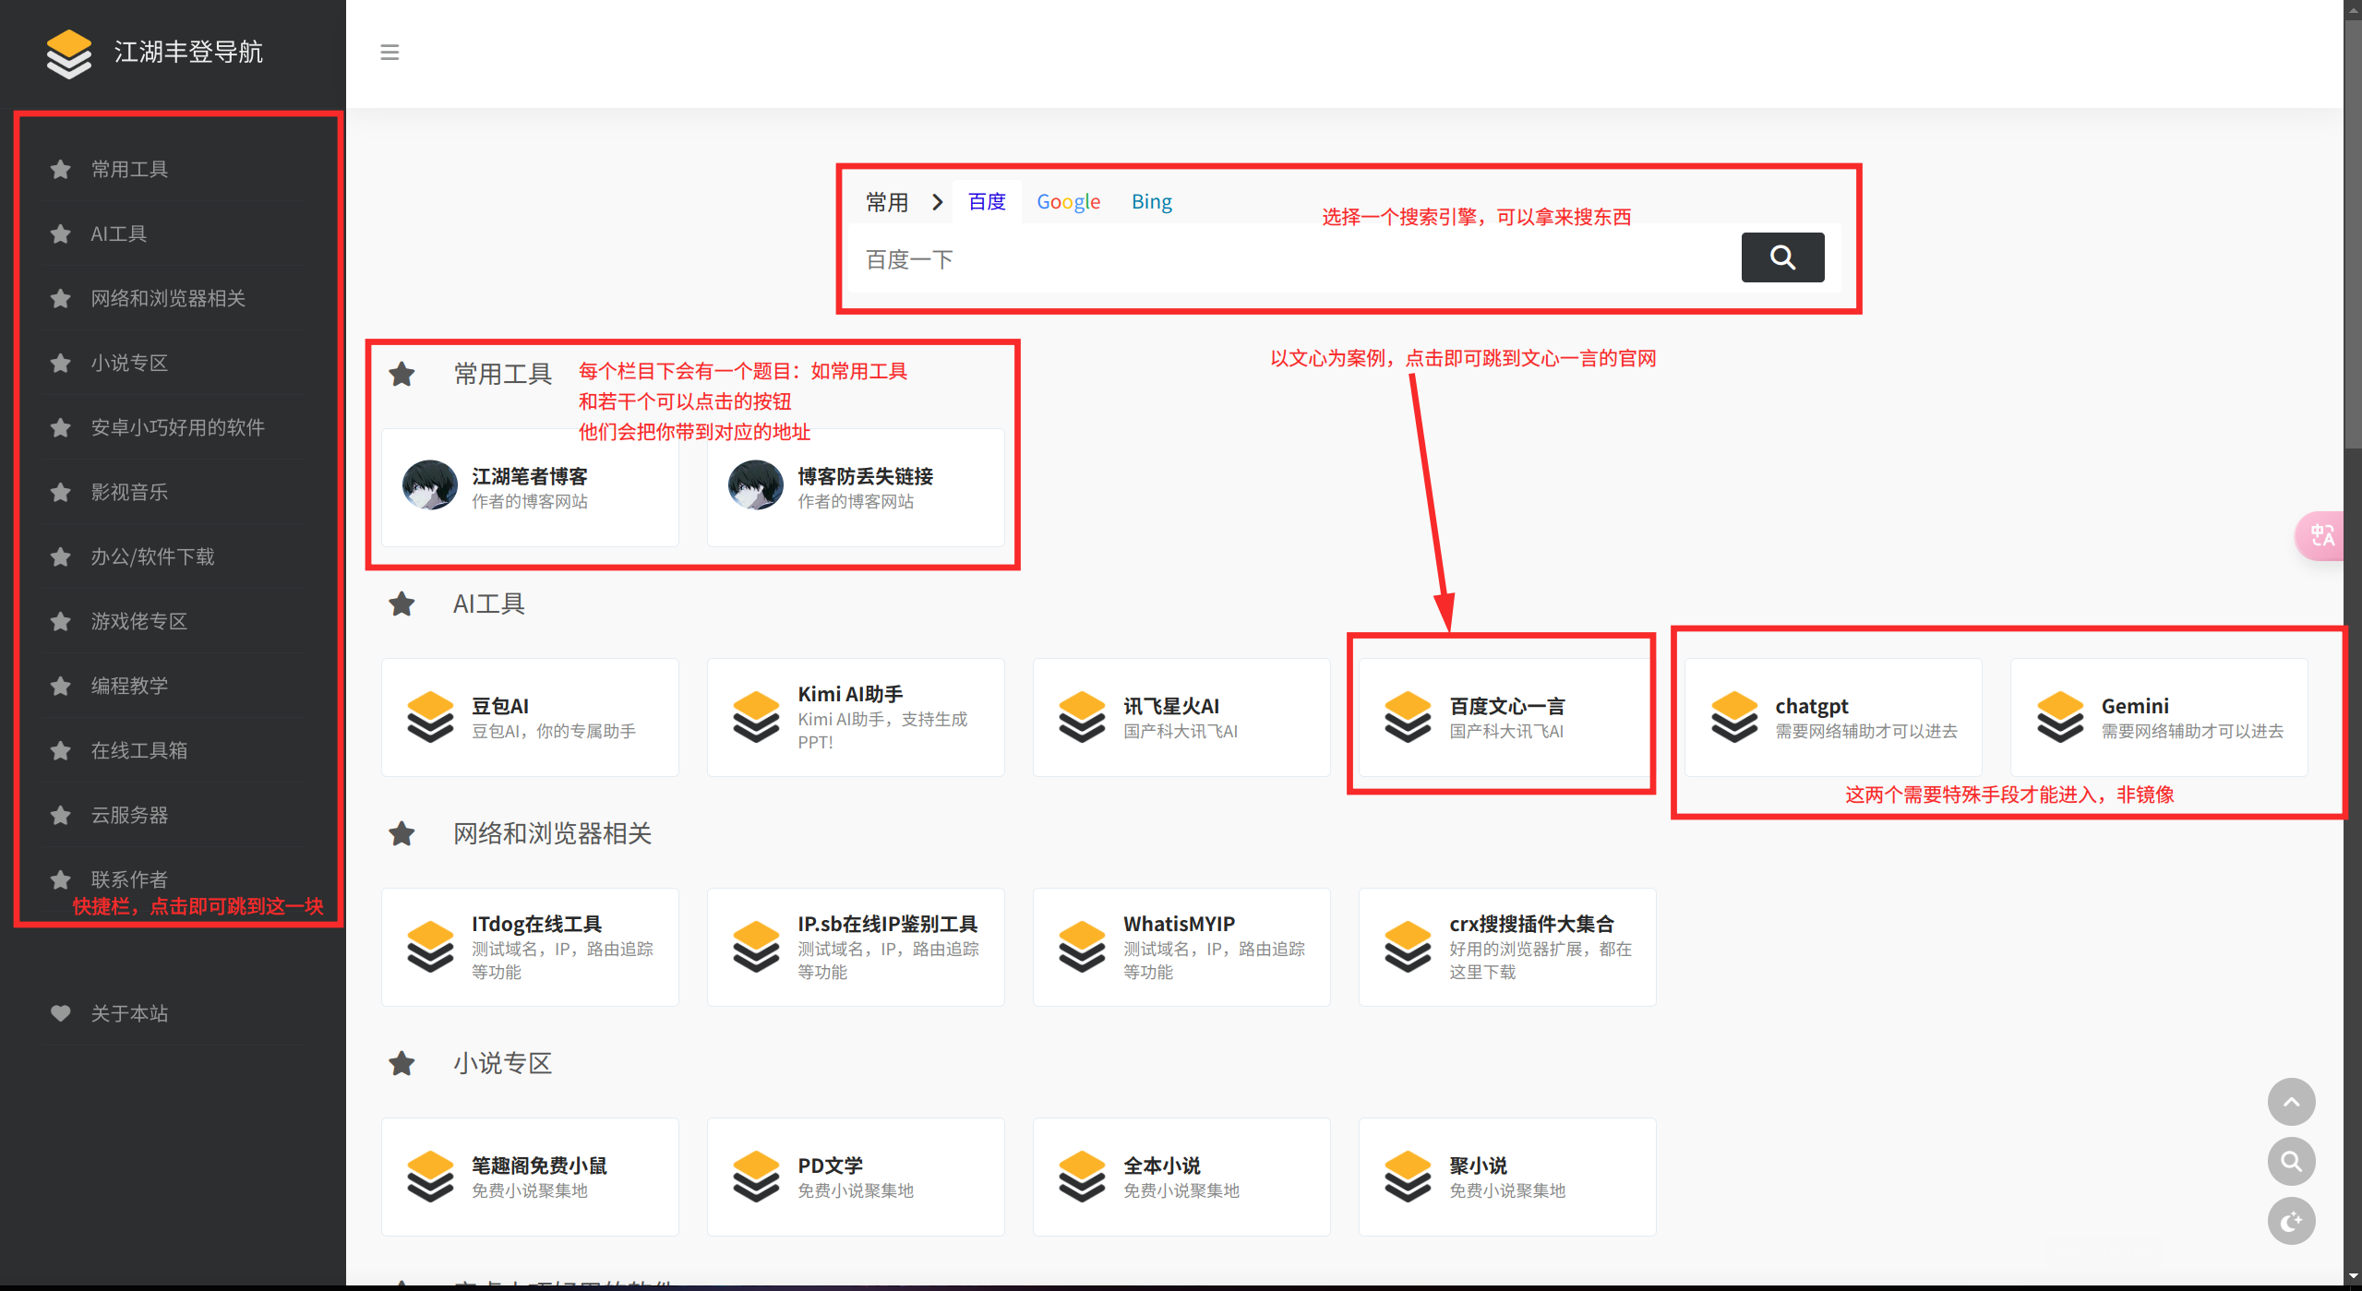Image resolution: width=2362 pixels, height=1291 pixels.
Task: Click the 百度一下 search input field
Action: click(x=1292, y=259)
